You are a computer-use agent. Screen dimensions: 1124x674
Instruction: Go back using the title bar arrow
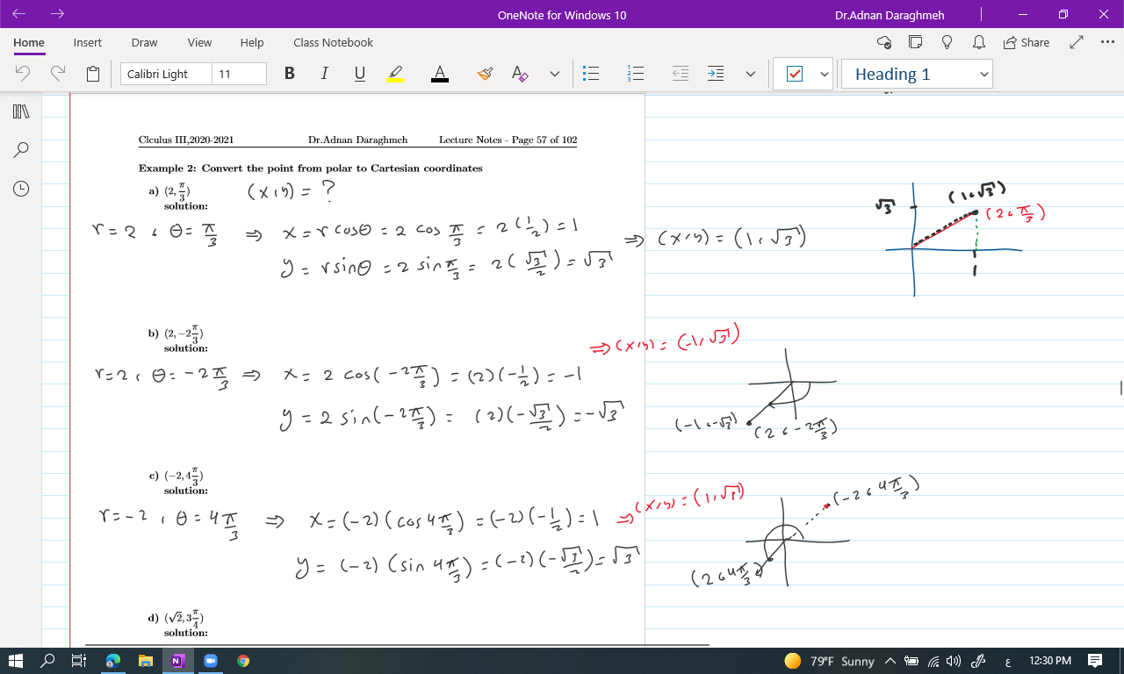(19, 14)
